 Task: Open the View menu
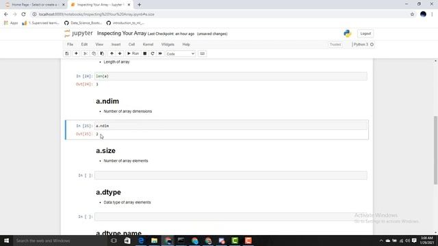(99, 44)
